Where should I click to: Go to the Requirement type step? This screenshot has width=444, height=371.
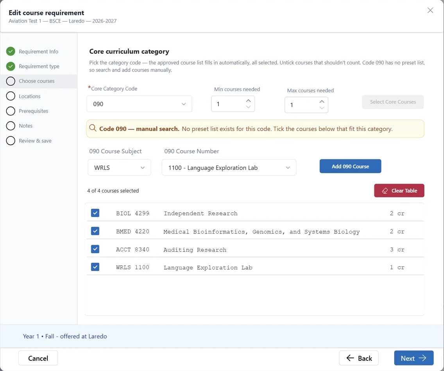(39, 66)
